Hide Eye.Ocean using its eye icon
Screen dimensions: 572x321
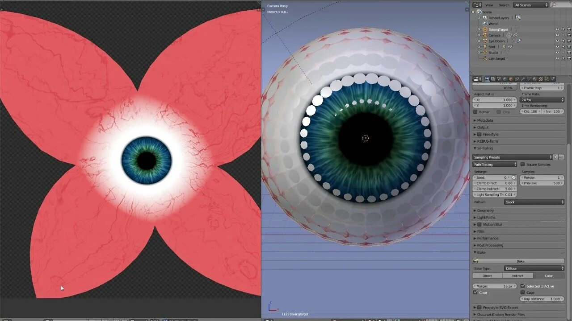click(x=557, y=41)
